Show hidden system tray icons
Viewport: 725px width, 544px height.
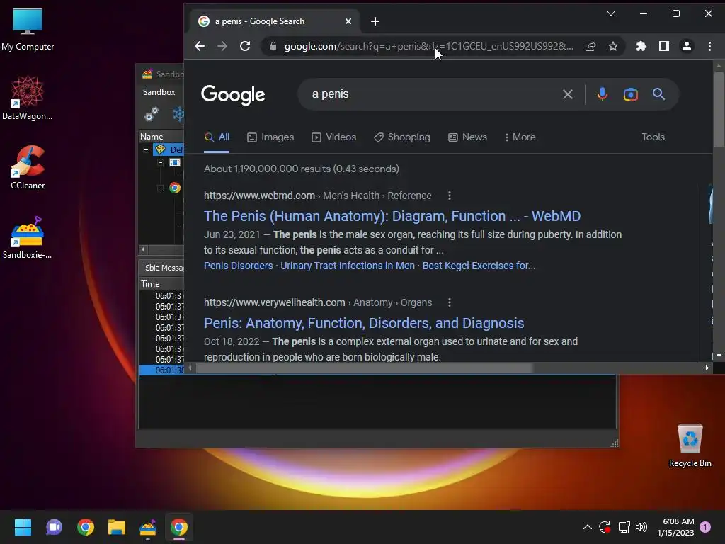(x=587, y=527)
